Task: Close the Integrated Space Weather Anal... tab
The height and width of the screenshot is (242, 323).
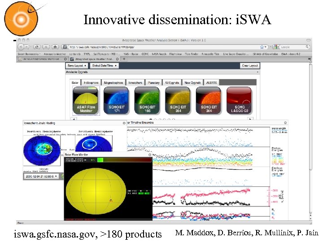Action: click(117, 59)
